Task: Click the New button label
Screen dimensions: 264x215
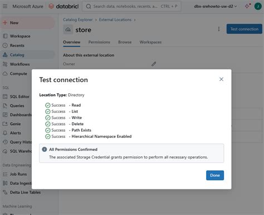Action: [14, 23]
